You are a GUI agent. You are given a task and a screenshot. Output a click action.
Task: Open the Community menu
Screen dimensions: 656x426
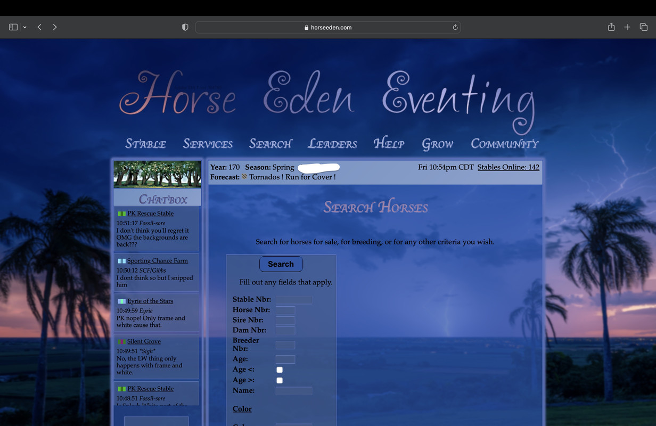(x=505, y=144)
